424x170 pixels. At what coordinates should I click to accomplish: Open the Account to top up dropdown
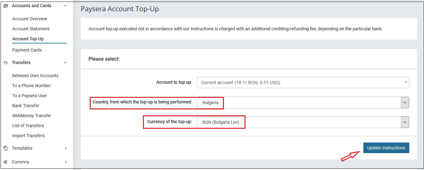coord(303,82)
